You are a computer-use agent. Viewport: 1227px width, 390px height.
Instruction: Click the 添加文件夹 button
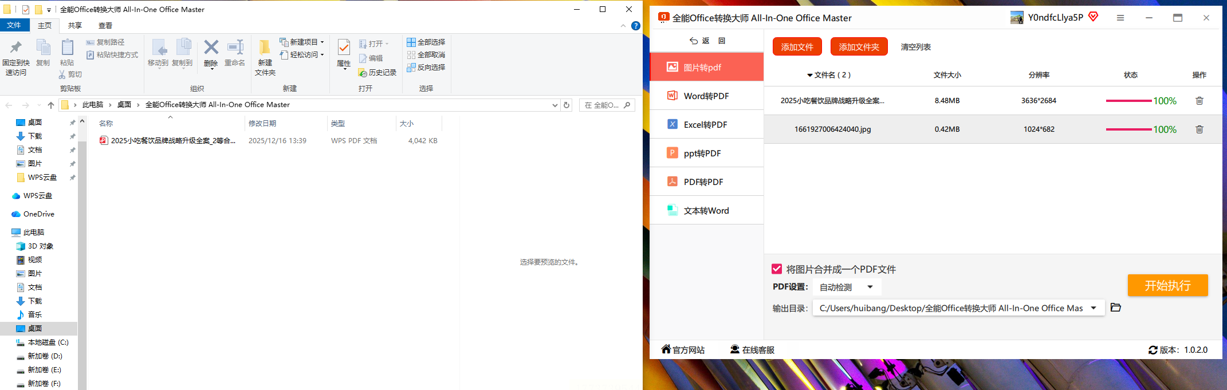(859, 47)
